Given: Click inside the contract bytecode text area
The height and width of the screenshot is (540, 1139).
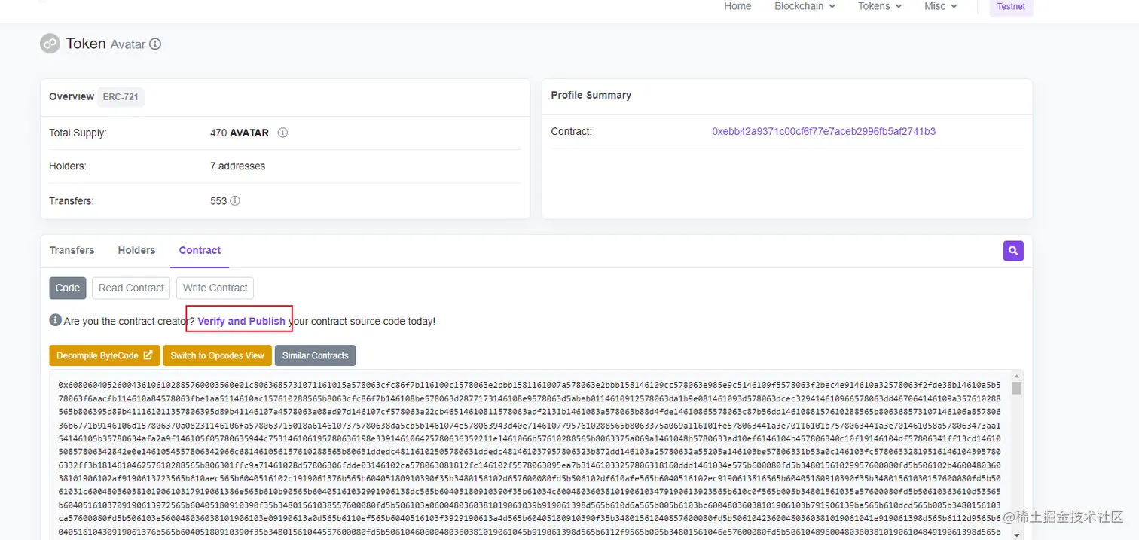Looking at the screenshot, I should (530, 456).
